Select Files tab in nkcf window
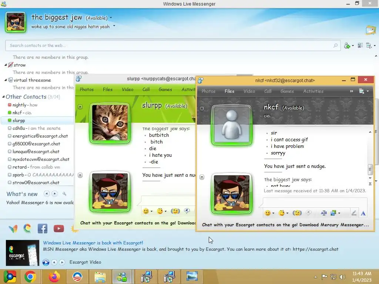The height and width of the screenshot is (284, 379). click(x=229, y=91)
